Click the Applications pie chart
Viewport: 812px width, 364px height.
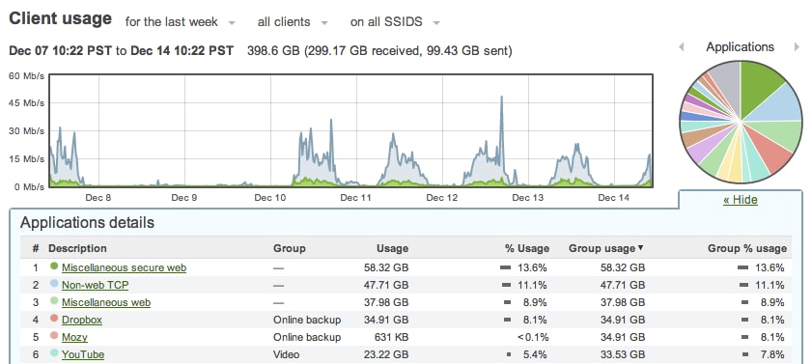point(741,122)
